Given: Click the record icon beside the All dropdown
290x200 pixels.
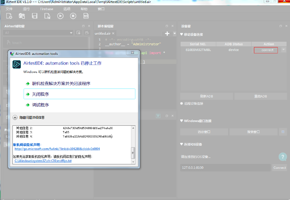Looking at the screenshot, I should (78, 33).
